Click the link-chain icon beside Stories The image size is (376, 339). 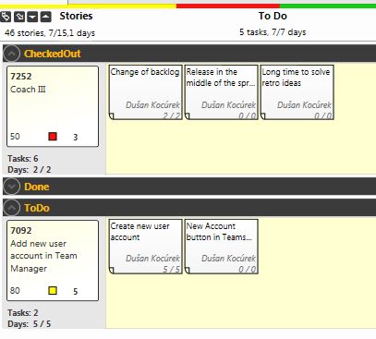pos(6,17)
